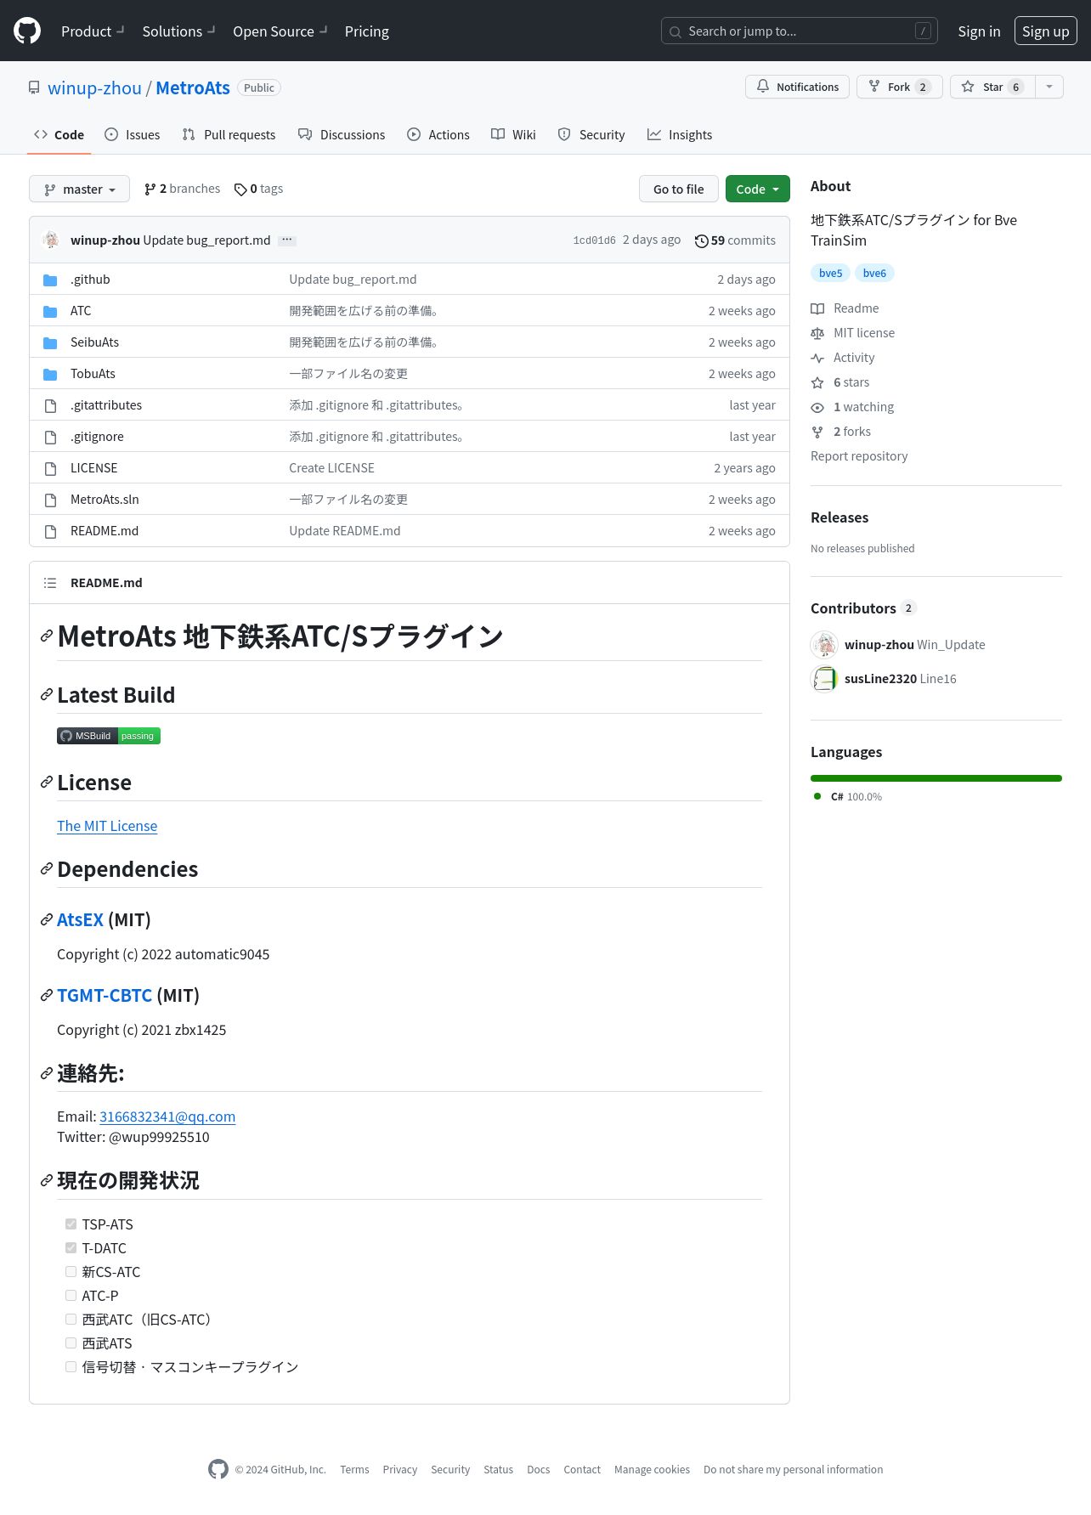Open The MIT License link
The image size is (1091, 1515).
point(107,826)
